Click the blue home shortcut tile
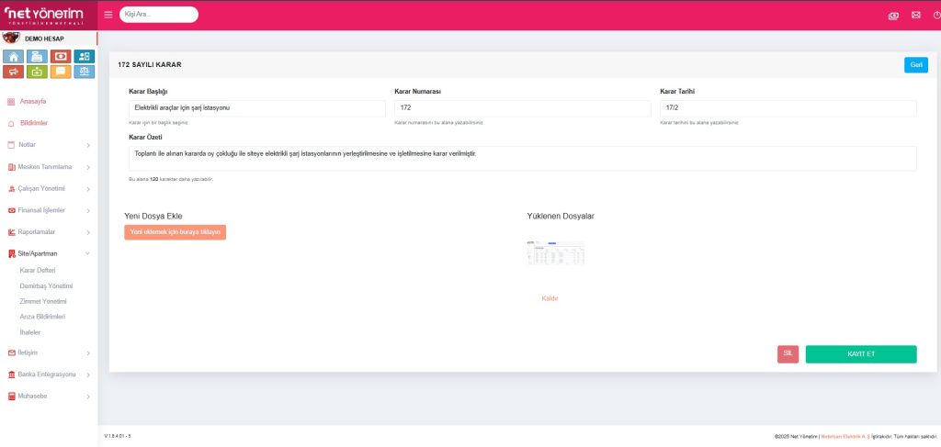Screen dimensions: 941x447 15,56
